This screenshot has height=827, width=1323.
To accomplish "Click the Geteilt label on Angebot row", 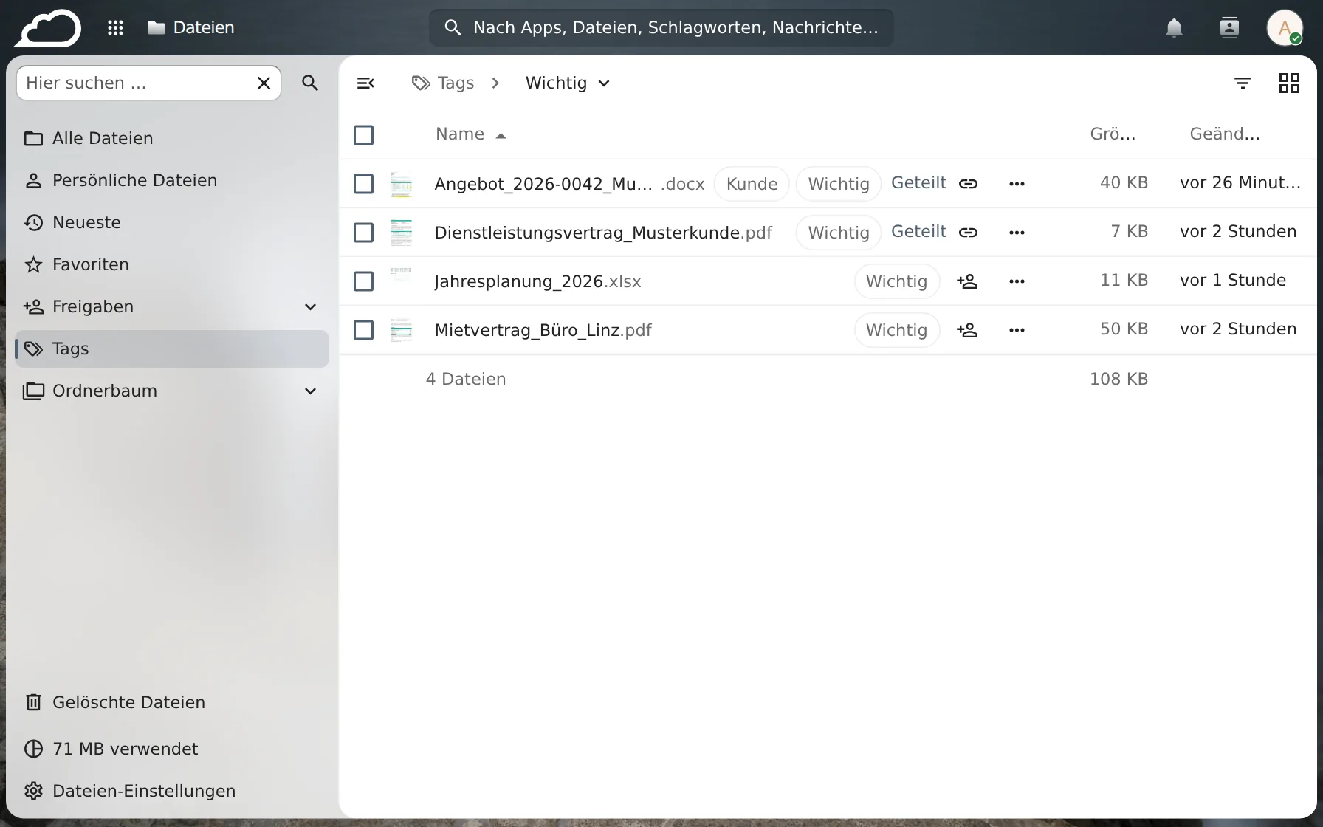I will [918, 183].
